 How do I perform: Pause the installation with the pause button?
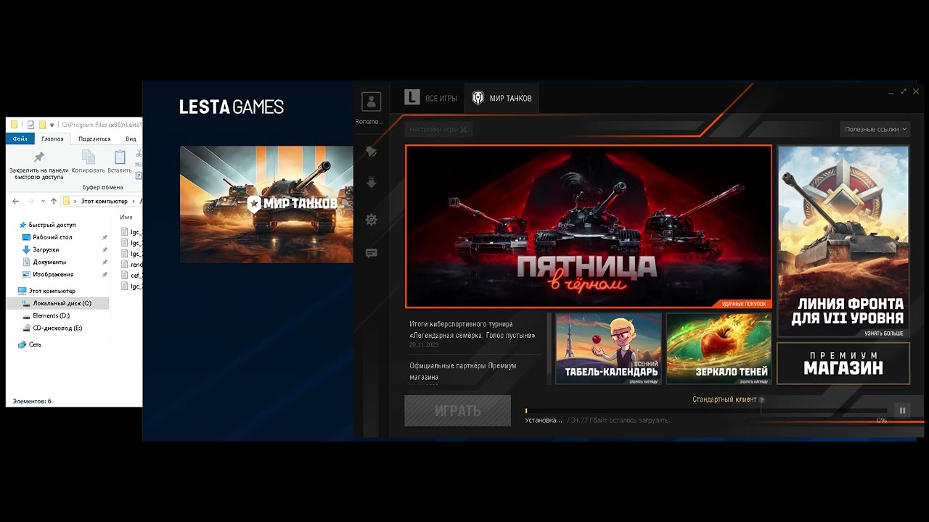pos(902,410)
